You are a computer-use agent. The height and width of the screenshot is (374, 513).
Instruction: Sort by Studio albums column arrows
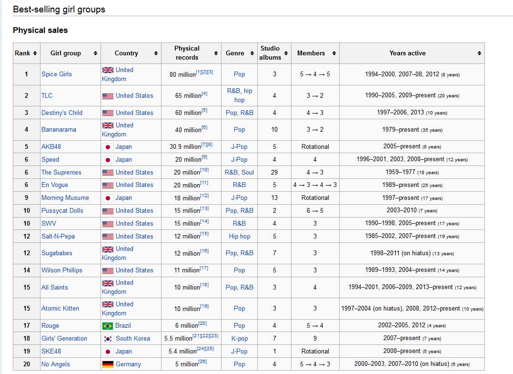(286, 53)
